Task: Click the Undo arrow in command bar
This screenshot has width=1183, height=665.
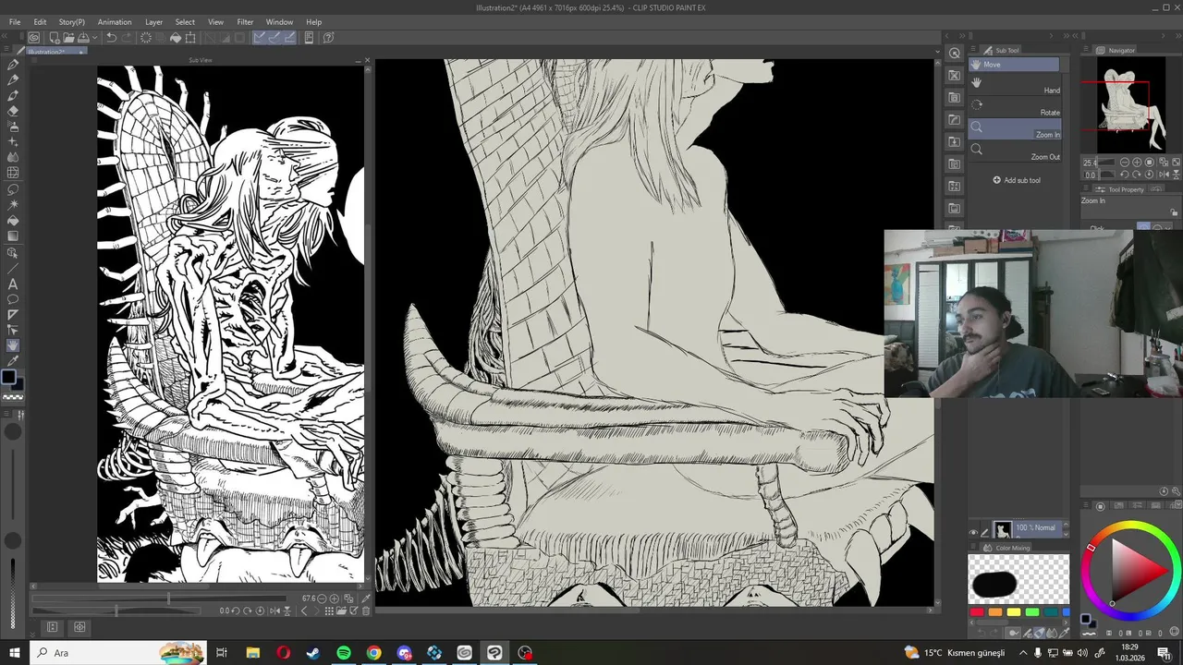Action: point(111,38)
